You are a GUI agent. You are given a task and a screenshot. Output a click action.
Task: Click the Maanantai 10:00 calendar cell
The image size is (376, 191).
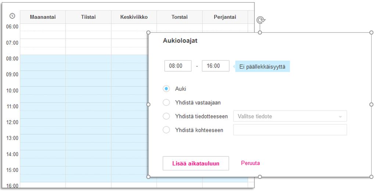click(43, 95)
